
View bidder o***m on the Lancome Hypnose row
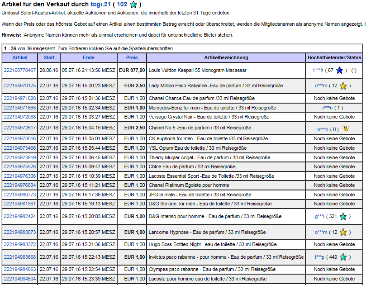click(x=321, y=232)
